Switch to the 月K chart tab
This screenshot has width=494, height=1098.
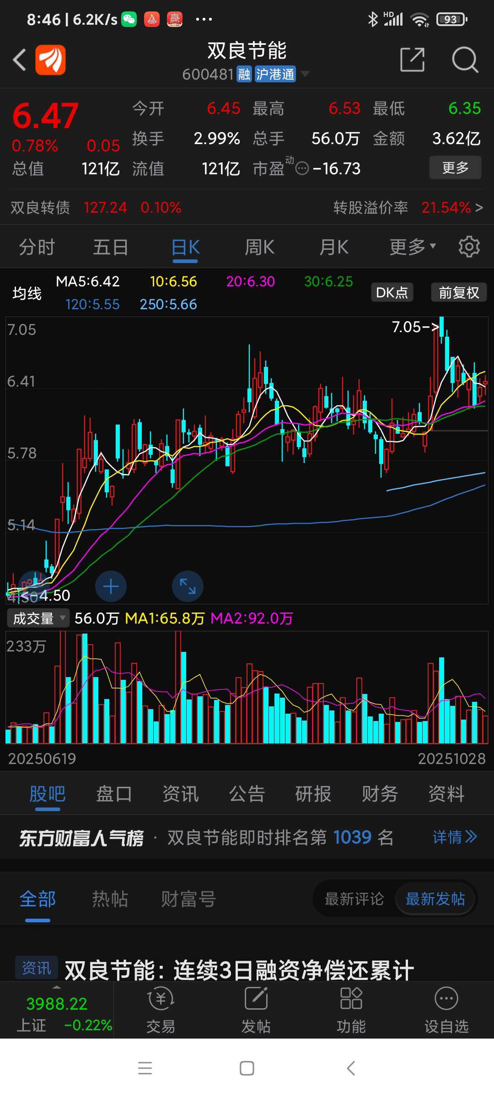tap(334, 247)
